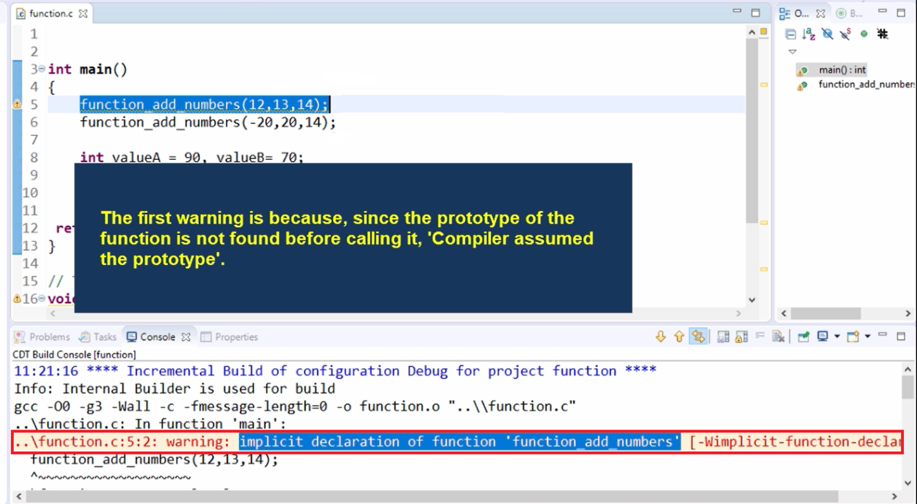The image size is (917, 504).
Task: Maximize the Console panel
Action: click(x=901, y=336)
